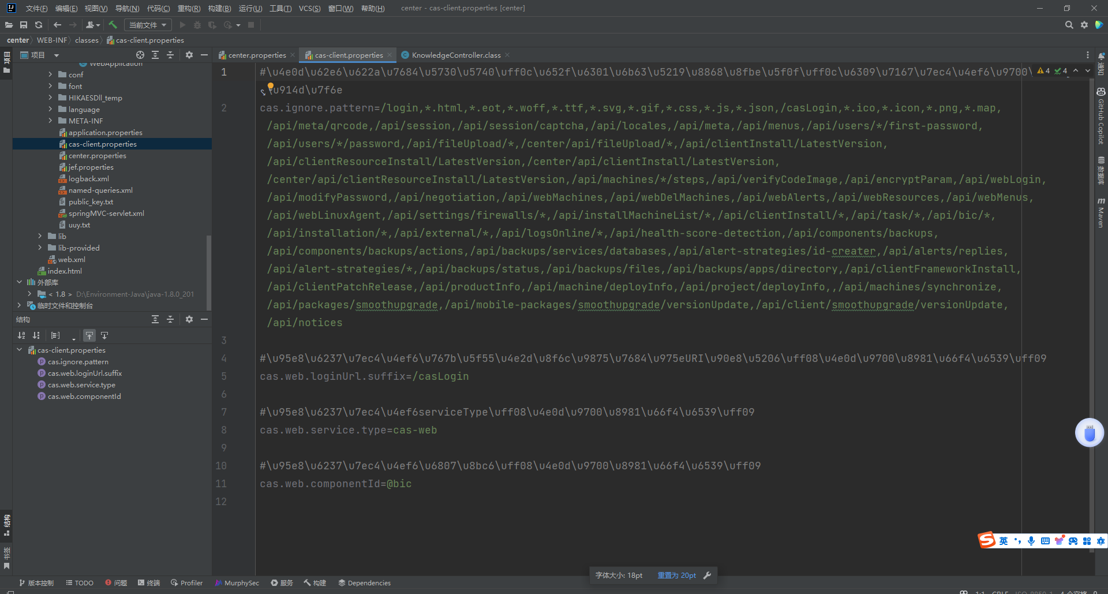The image size is (1108, 594).
Task: Toggle Sort by Visibility in Structure panel
Action: 36,335
